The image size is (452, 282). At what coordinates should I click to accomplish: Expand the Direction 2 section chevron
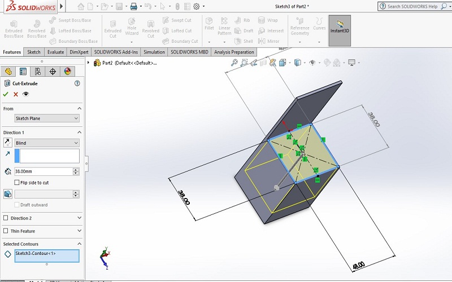coord(79,218)
